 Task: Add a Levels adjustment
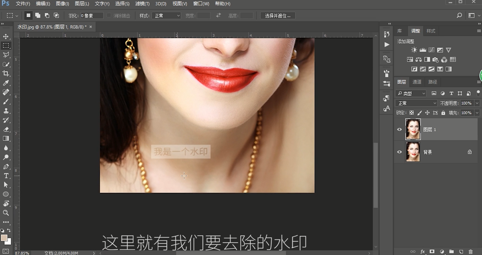(423, 50)
